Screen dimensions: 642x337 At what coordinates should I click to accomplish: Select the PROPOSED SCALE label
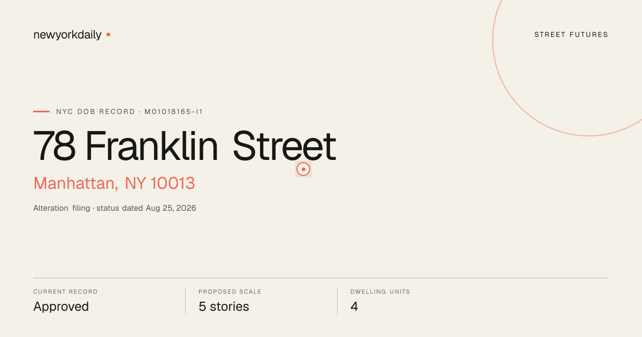pos(230,292)
